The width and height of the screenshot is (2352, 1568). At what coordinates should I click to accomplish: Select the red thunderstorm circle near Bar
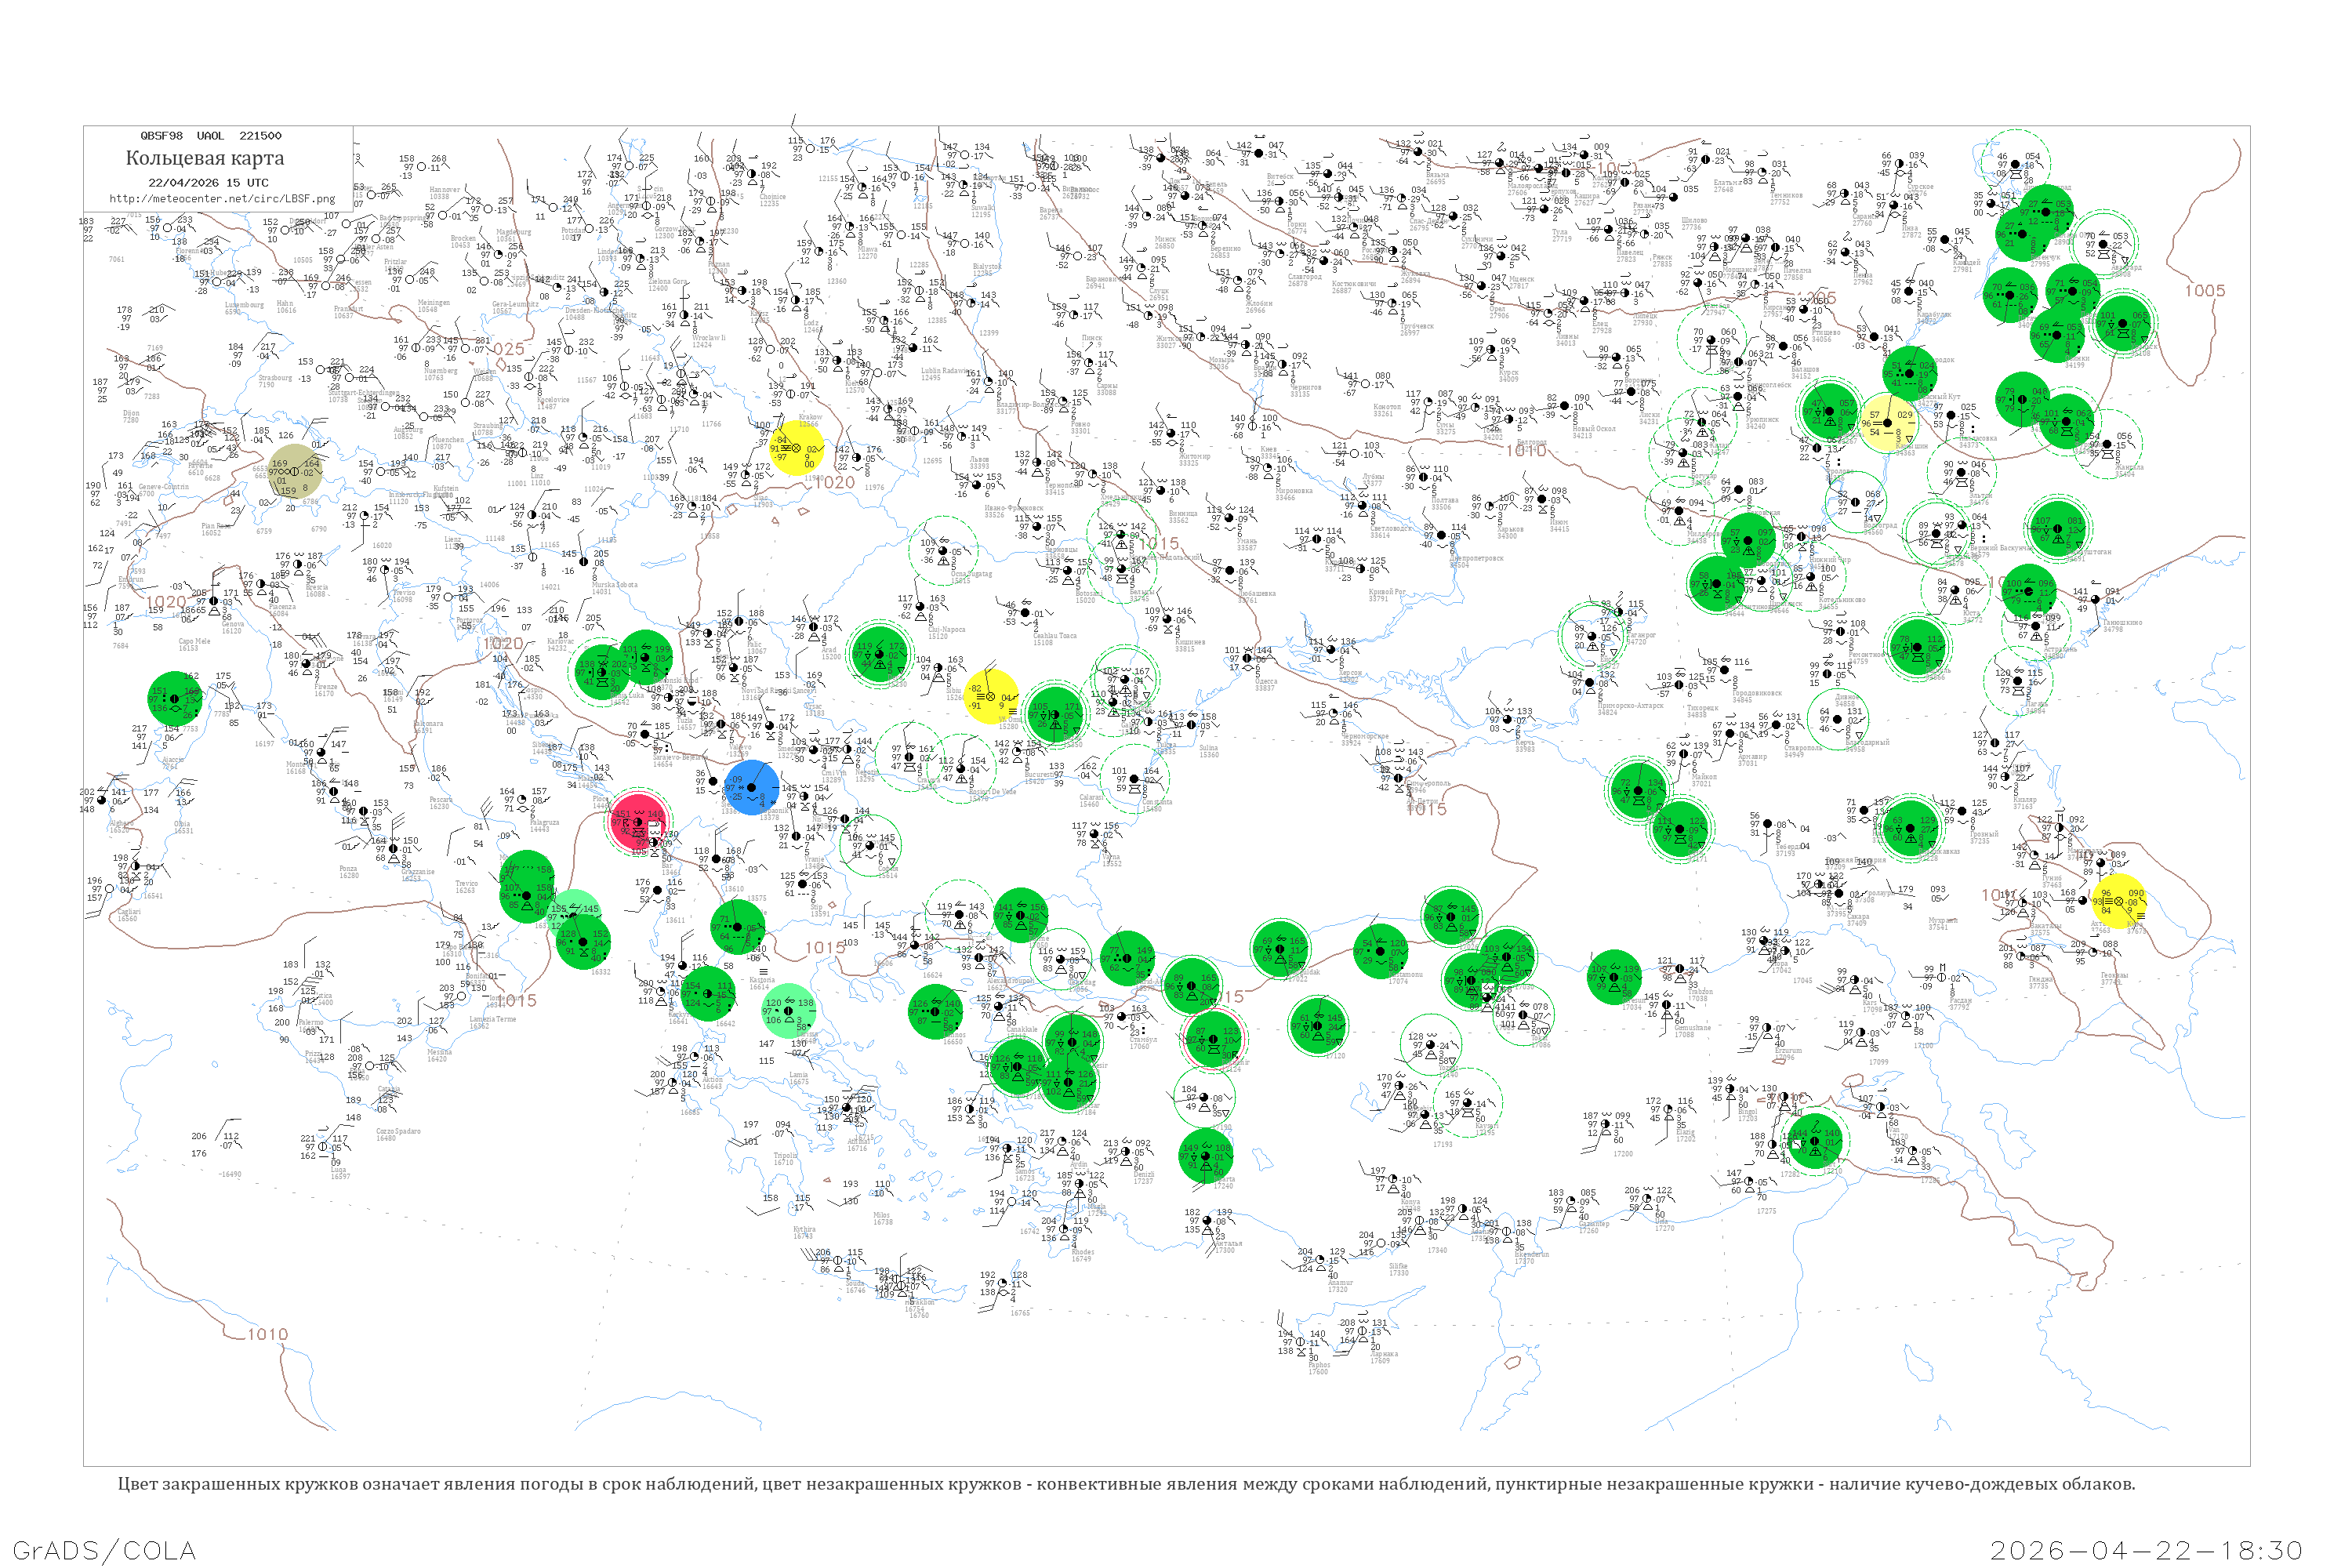point(638,822)
